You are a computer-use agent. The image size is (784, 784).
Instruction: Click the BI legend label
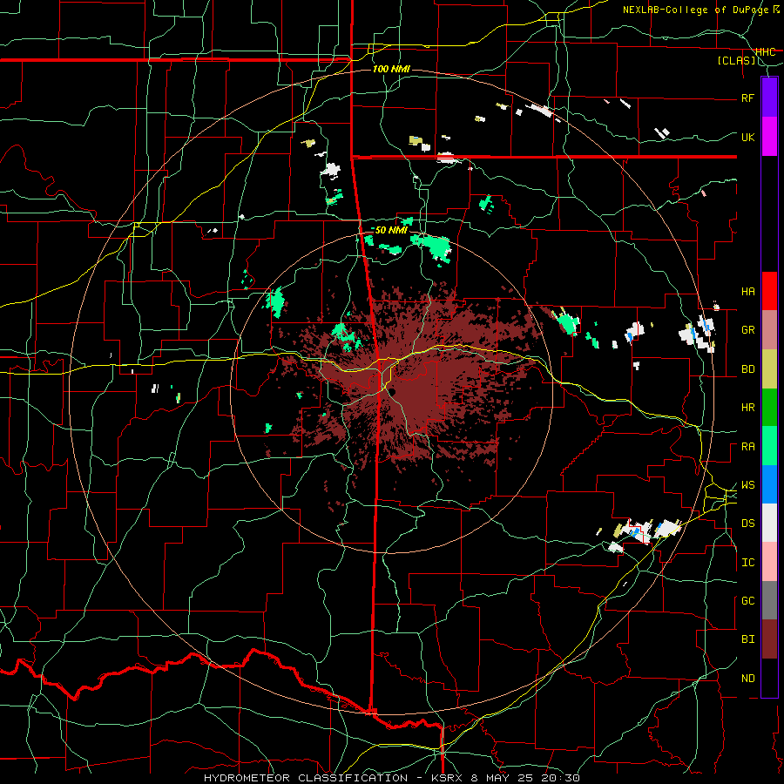pyautogui.click(x=747, y=639)
